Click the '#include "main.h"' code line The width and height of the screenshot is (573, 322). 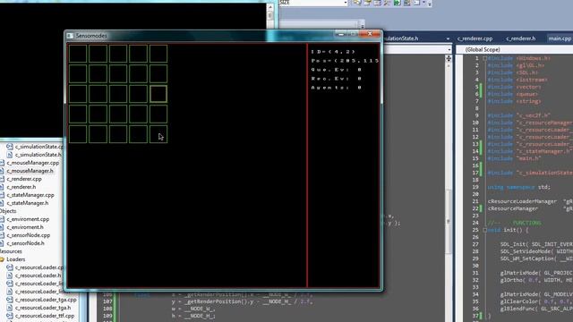515,158
